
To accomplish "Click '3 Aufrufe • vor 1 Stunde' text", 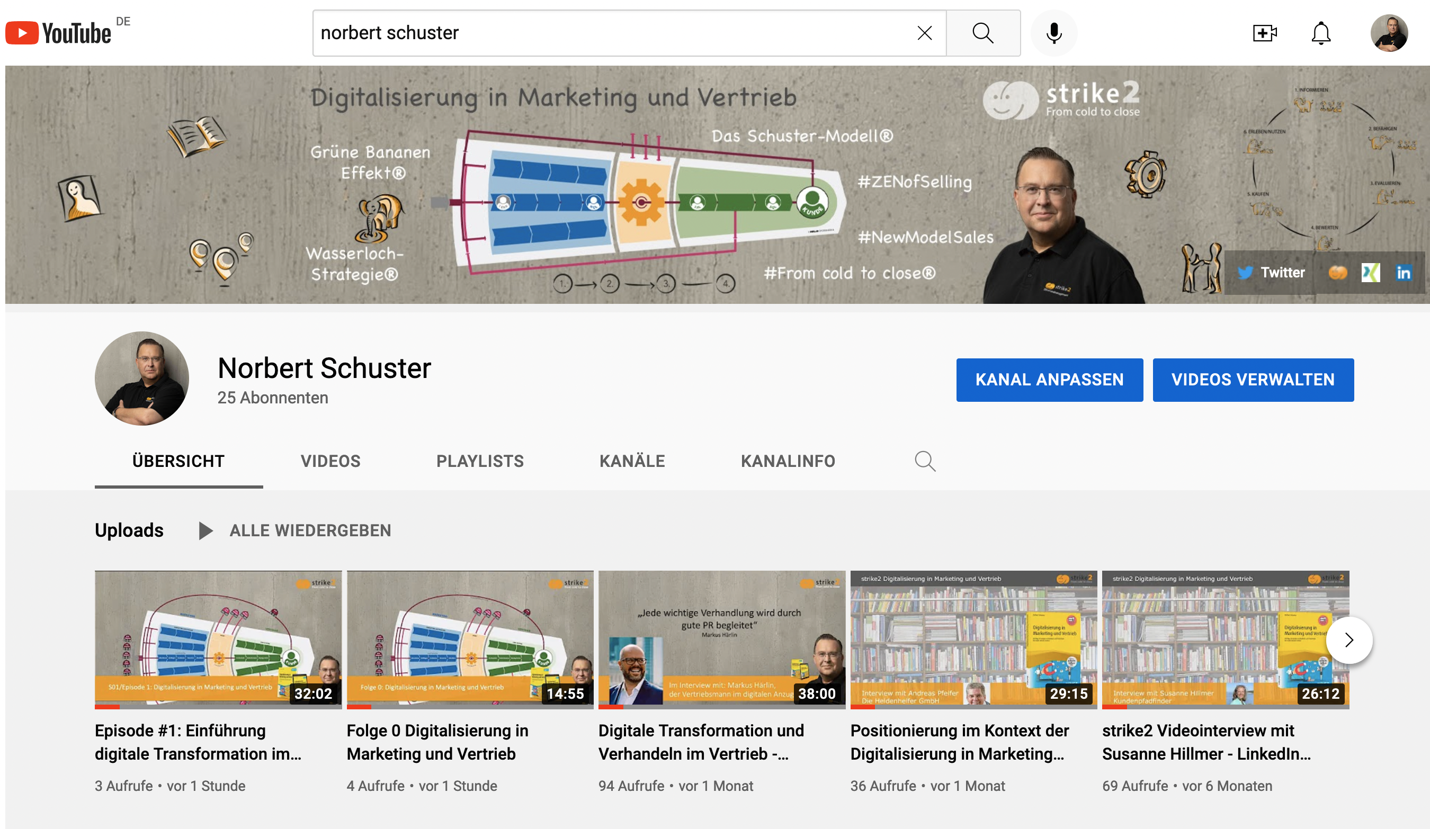I will point(170,786).
